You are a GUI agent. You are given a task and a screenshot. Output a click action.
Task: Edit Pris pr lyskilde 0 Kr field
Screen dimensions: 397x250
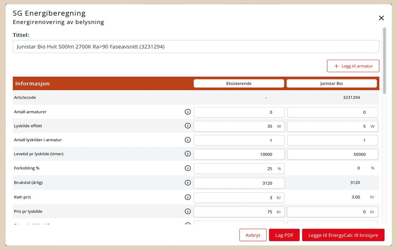(333, 212)
